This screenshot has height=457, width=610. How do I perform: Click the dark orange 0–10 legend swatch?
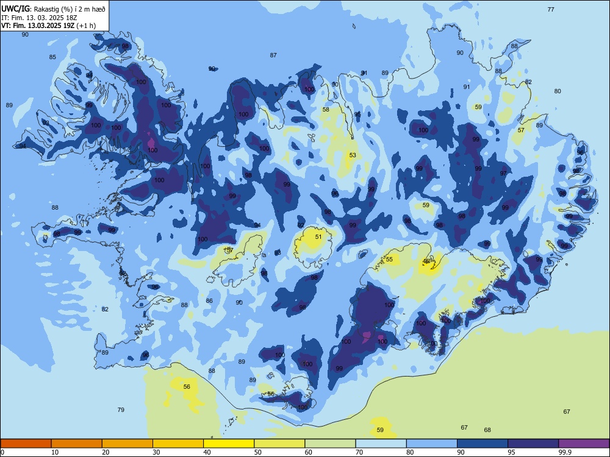26,444
